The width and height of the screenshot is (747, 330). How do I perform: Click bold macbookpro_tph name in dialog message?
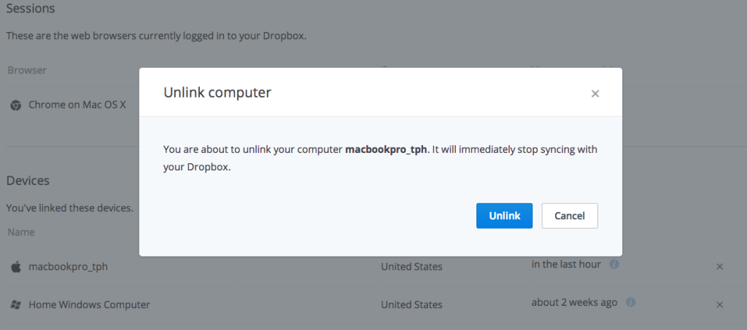click(386, 150)
